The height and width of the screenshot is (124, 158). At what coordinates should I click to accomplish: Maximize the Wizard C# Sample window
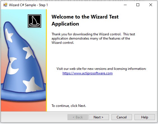[x=138, y=5]
